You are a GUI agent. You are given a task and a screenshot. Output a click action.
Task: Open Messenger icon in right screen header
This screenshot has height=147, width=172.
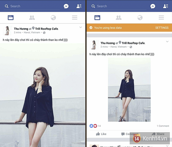point(153,6)
